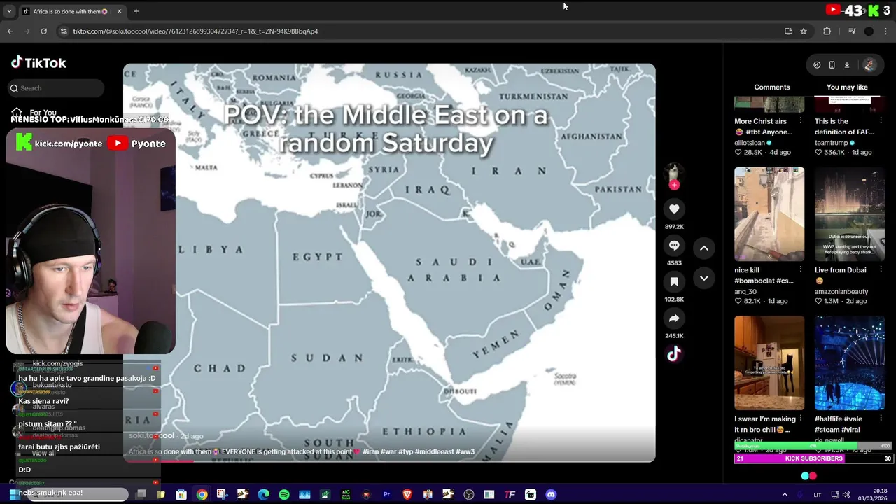Viewport: 896px width, 504px height.
Task: Bookmark this page with the star icon
Action: pyautogui.click(x=804, y=31)
